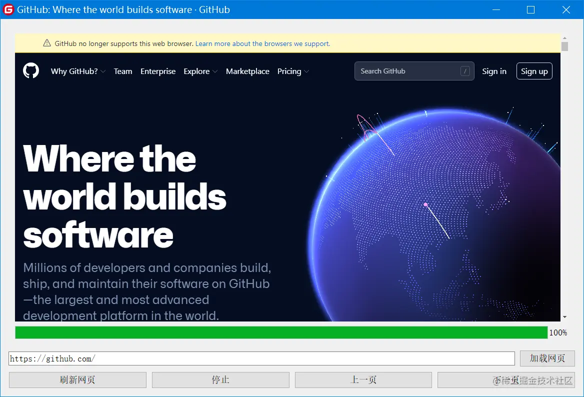Expand the Explore dropdown menu
This screenshot has width=584, height=397.
[x=200, y=71]
